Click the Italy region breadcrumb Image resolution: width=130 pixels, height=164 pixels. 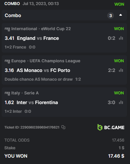point(16,93)
